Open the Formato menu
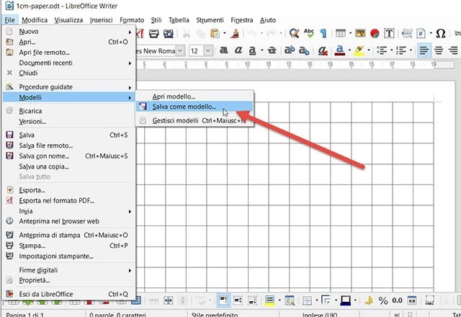The width and height of the screenshot is (461, 317). (132, 20)
